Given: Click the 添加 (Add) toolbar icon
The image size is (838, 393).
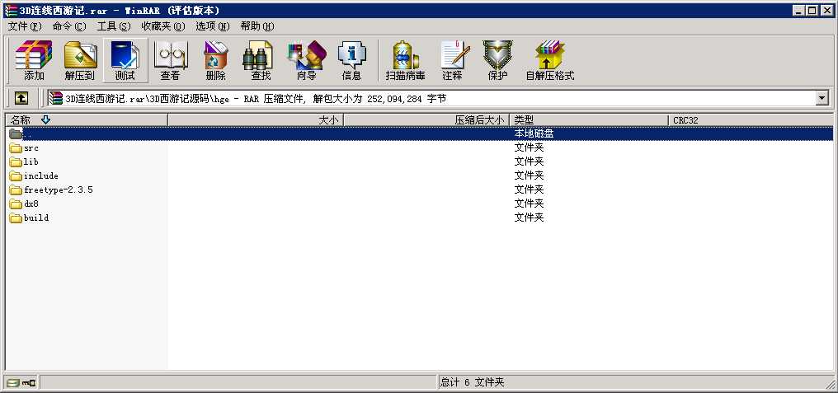Looking at the screenshot, I should (34, 60).
